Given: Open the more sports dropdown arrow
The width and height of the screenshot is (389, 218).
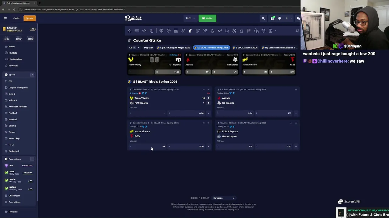Looking at the screenshot, I should 276,31.
